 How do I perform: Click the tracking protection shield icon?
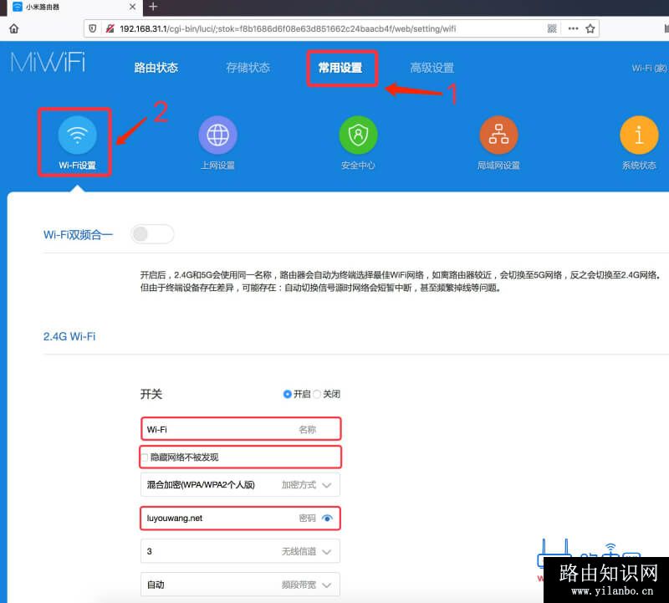click(x=93, y=28)
